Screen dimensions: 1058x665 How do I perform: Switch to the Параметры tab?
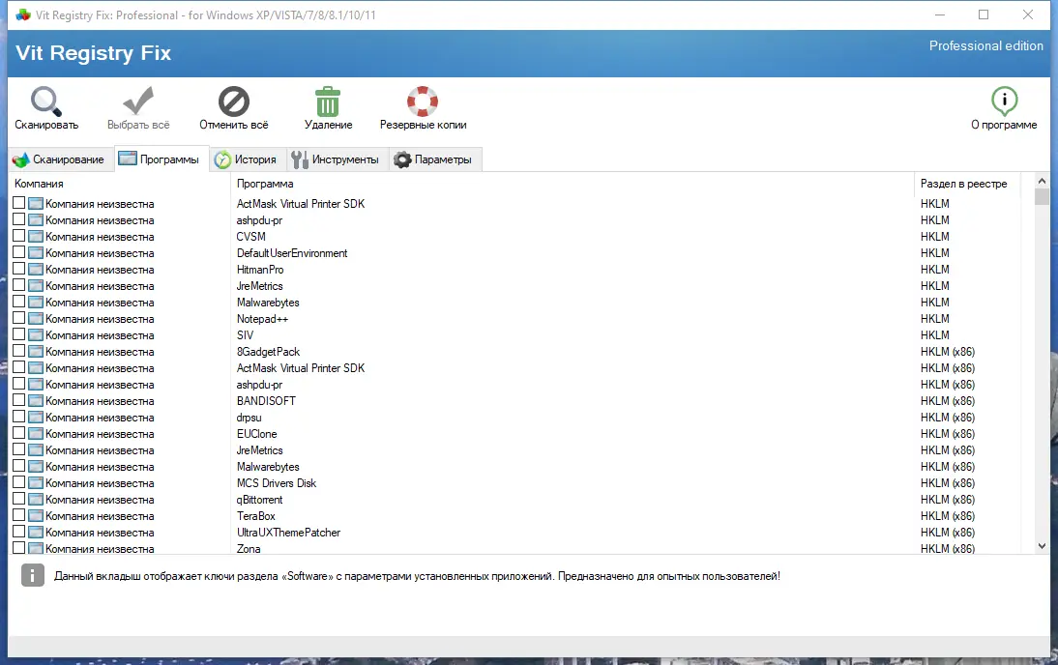pyautogui.click(x=434, y=159)
